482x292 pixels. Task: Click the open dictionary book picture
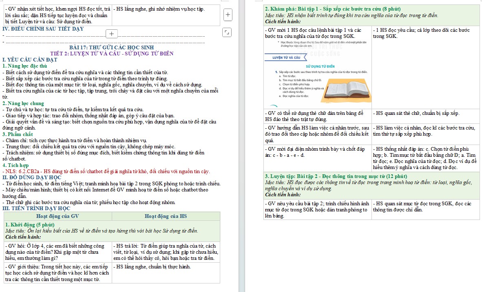346,91
